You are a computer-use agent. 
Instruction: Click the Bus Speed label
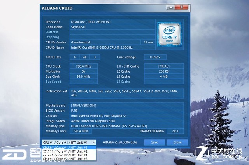53,82
